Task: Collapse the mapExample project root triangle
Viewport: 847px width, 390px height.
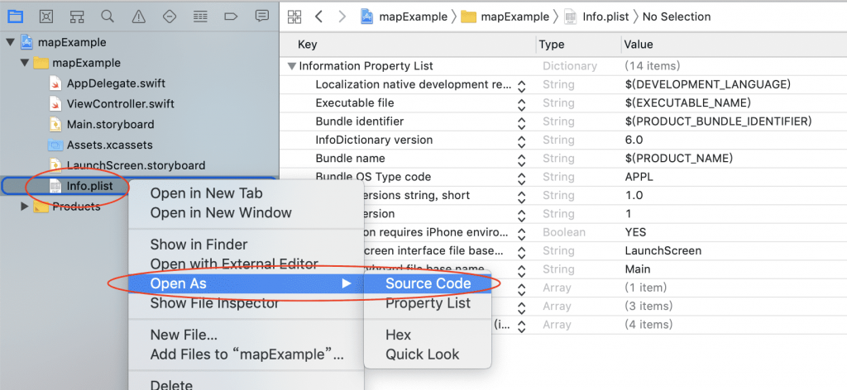Action: tap(10, 43)
